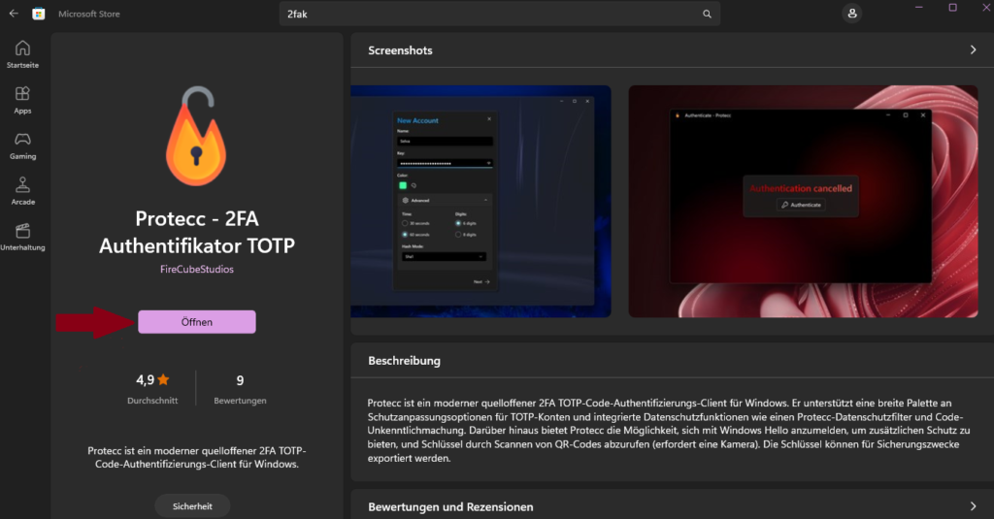Viewport: 994px width, 519px height.
Task: Open the Apps section in sidebar
Action: point(23,100)
